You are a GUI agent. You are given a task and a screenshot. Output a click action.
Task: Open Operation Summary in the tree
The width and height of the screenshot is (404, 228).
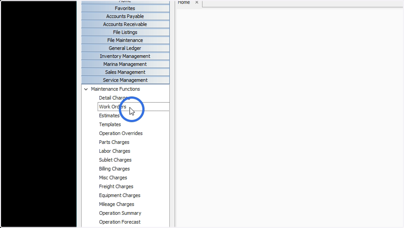click(x=120, y=213)
